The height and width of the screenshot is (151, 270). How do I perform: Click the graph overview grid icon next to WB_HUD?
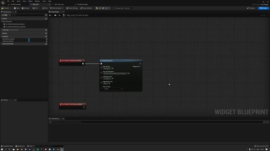coord(64,15)
